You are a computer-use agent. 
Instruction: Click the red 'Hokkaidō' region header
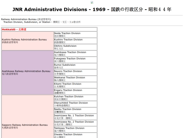coord(49,29)
